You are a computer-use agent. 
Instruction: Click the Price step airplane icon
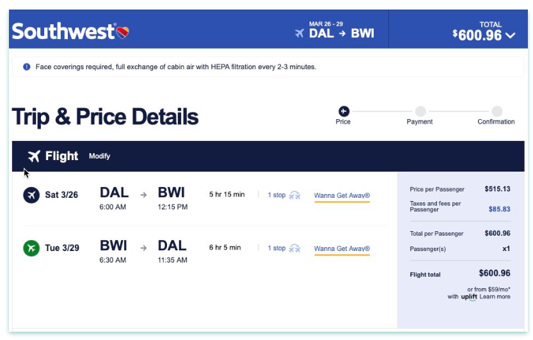click(x=344, y=111)
